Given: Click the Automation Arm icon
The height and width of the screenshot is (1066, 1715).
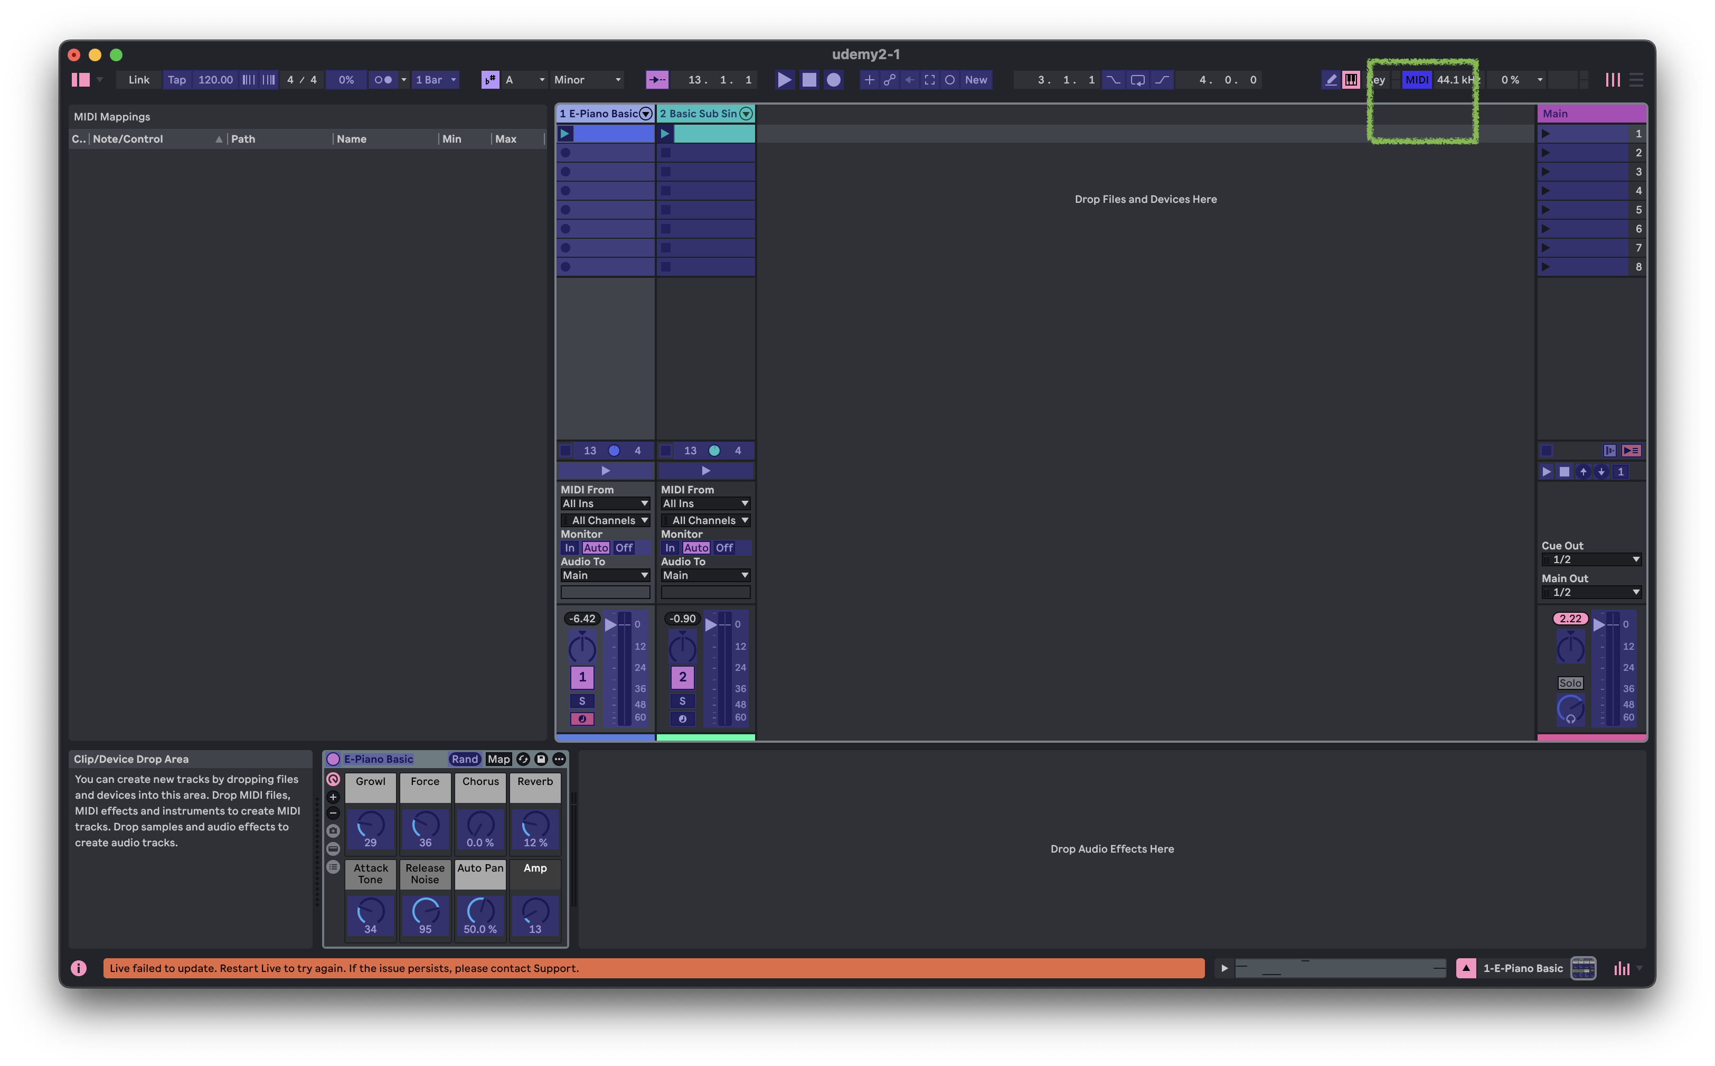Looking at the screenshot, I should [x=889, y=80].
